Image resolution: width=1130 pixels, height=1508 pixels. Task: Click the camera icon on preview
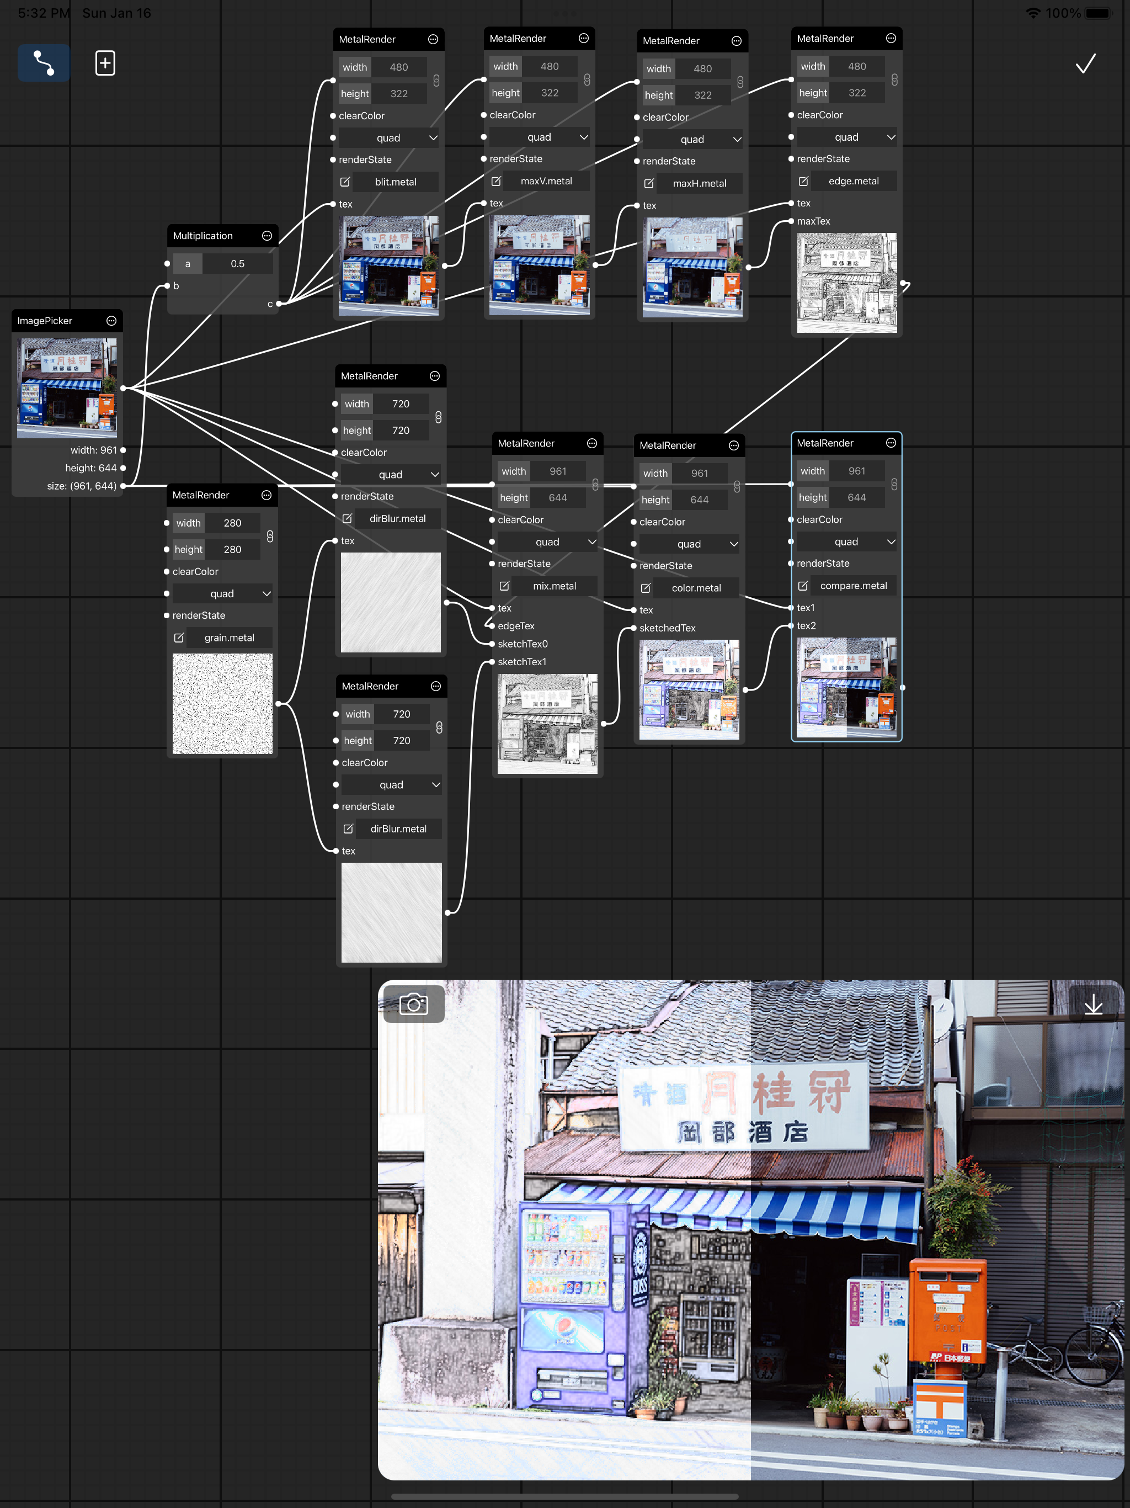pos(414,1003)
